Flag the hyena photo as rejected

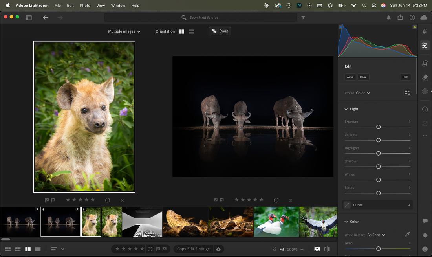click(53, 200)
